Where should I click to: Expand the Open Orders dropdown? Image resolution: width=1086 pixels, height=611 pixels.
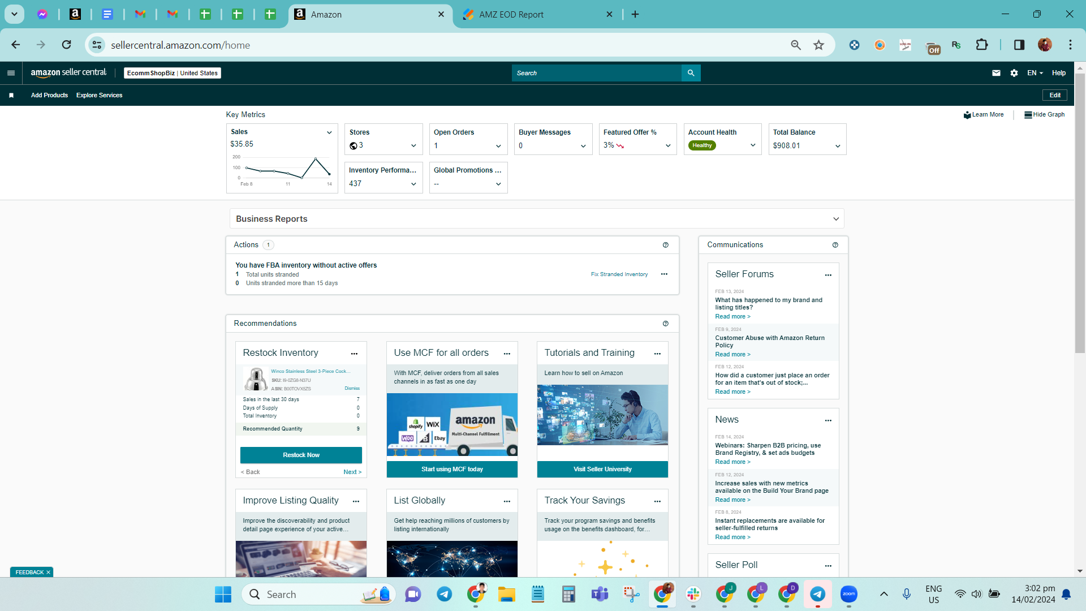pyautogui.click(x=498, y=146)
